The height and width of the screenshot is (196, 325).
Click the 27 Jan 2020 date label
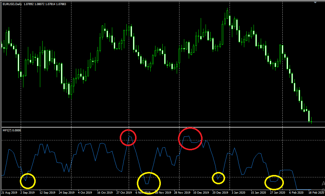(278, 193)
